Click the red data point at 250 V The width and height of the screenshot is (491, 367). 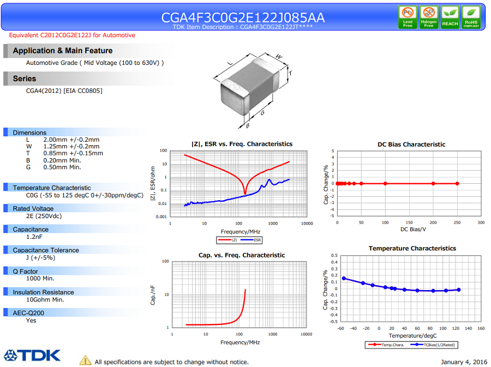[457, 184]
